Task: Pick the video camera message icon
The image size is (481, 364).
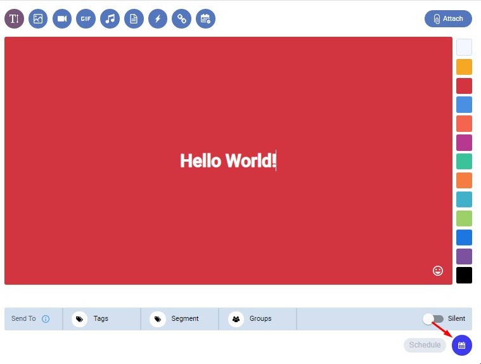Action: (x=62, y=19)
